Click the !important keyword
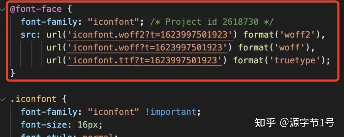This screenshot has height=137, width=344. tap(170, 112)
